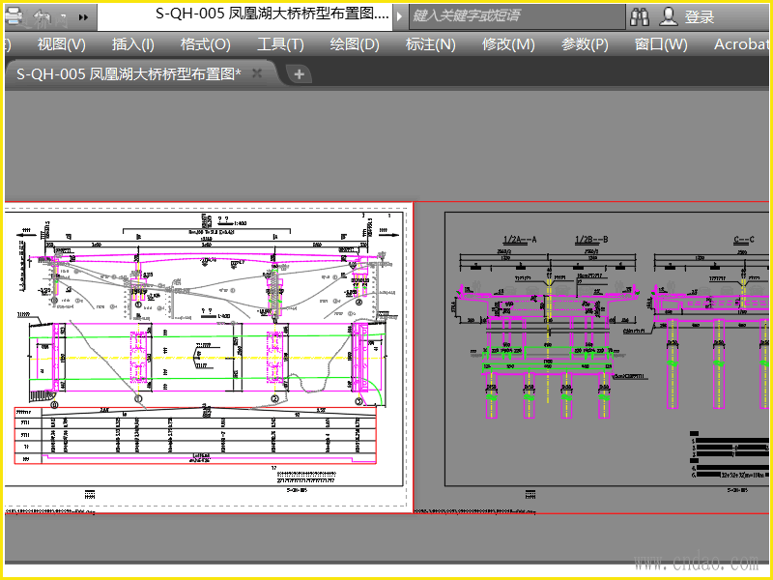Image resolution: width=773 pixels, height=580 pixels.
Task: Click the gray cross-section layout sheet
Action: pos(591,357)
